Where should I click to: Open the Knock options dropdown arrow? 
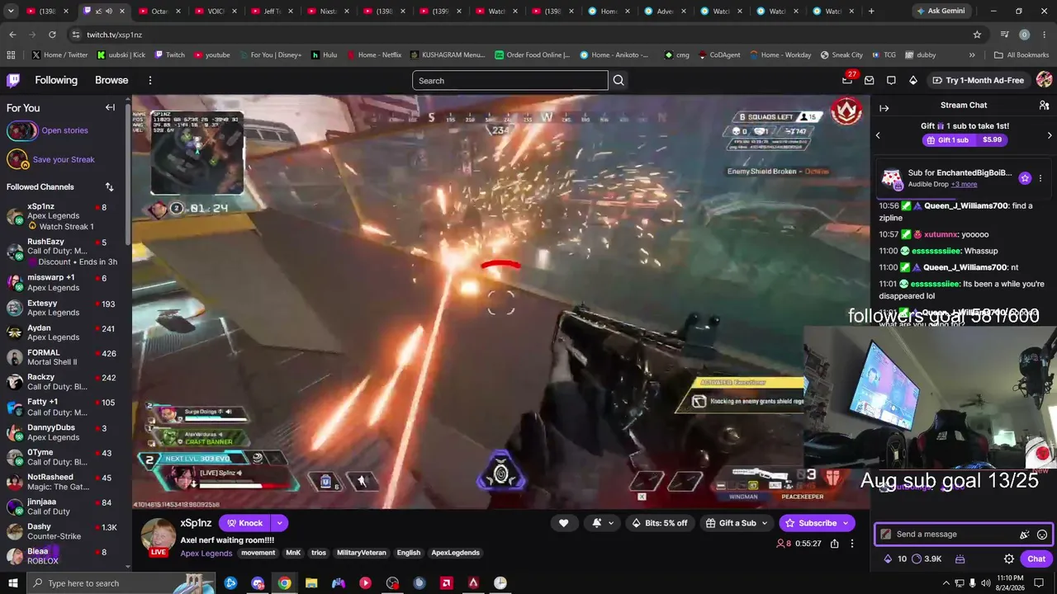280,523
